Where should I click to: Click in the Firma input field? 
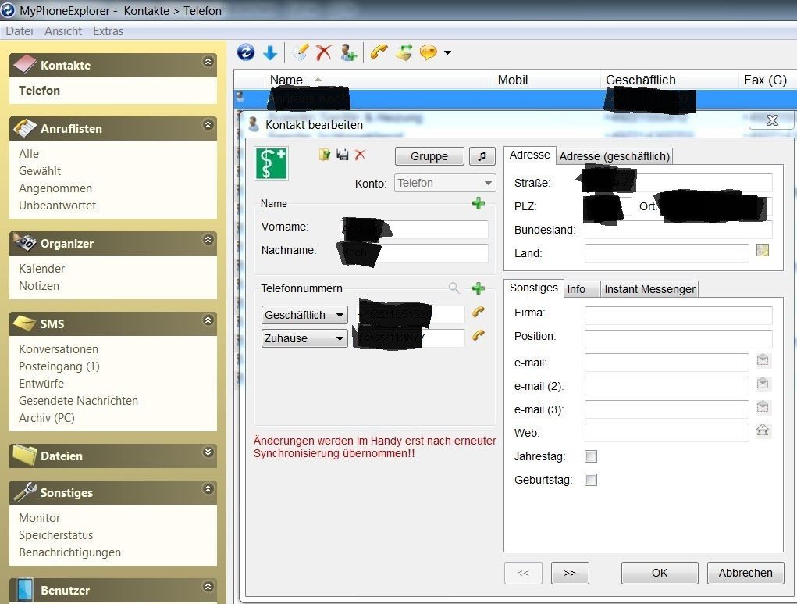pyautogui.click(x=678, y=316)
